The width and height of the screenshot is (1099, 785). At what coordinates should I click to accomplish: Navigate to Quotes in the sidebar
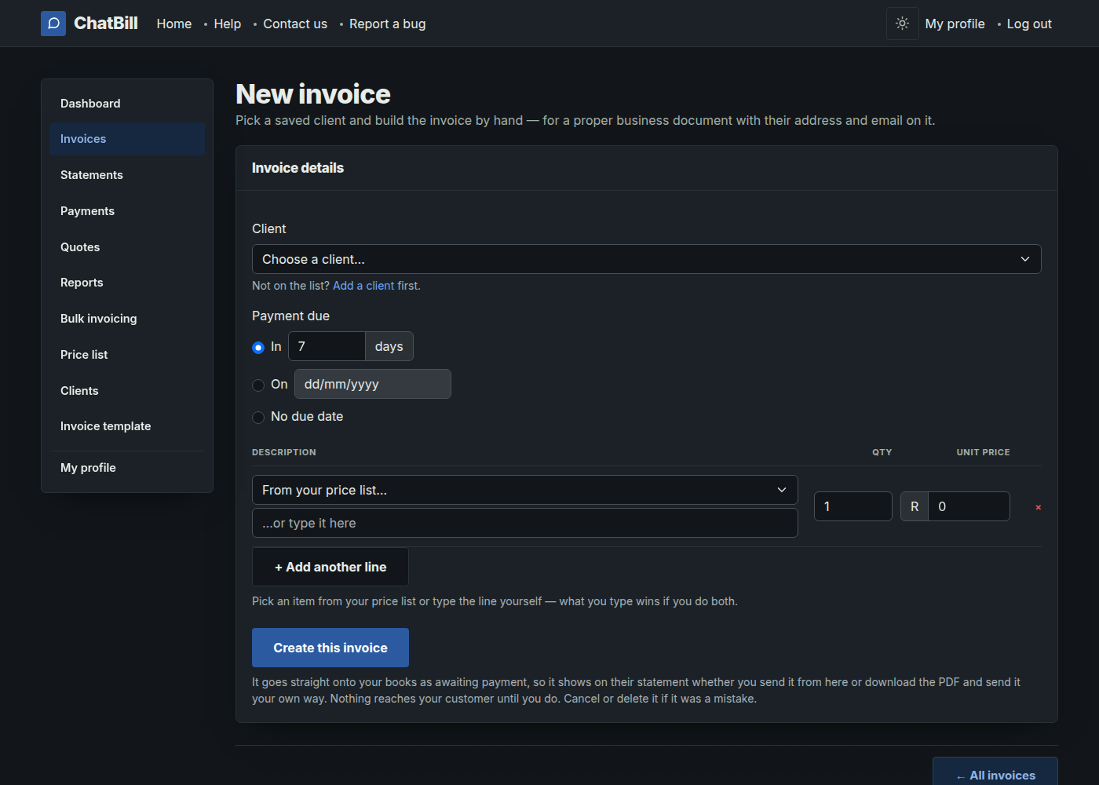pyautogui.click(x=127, y=247)
